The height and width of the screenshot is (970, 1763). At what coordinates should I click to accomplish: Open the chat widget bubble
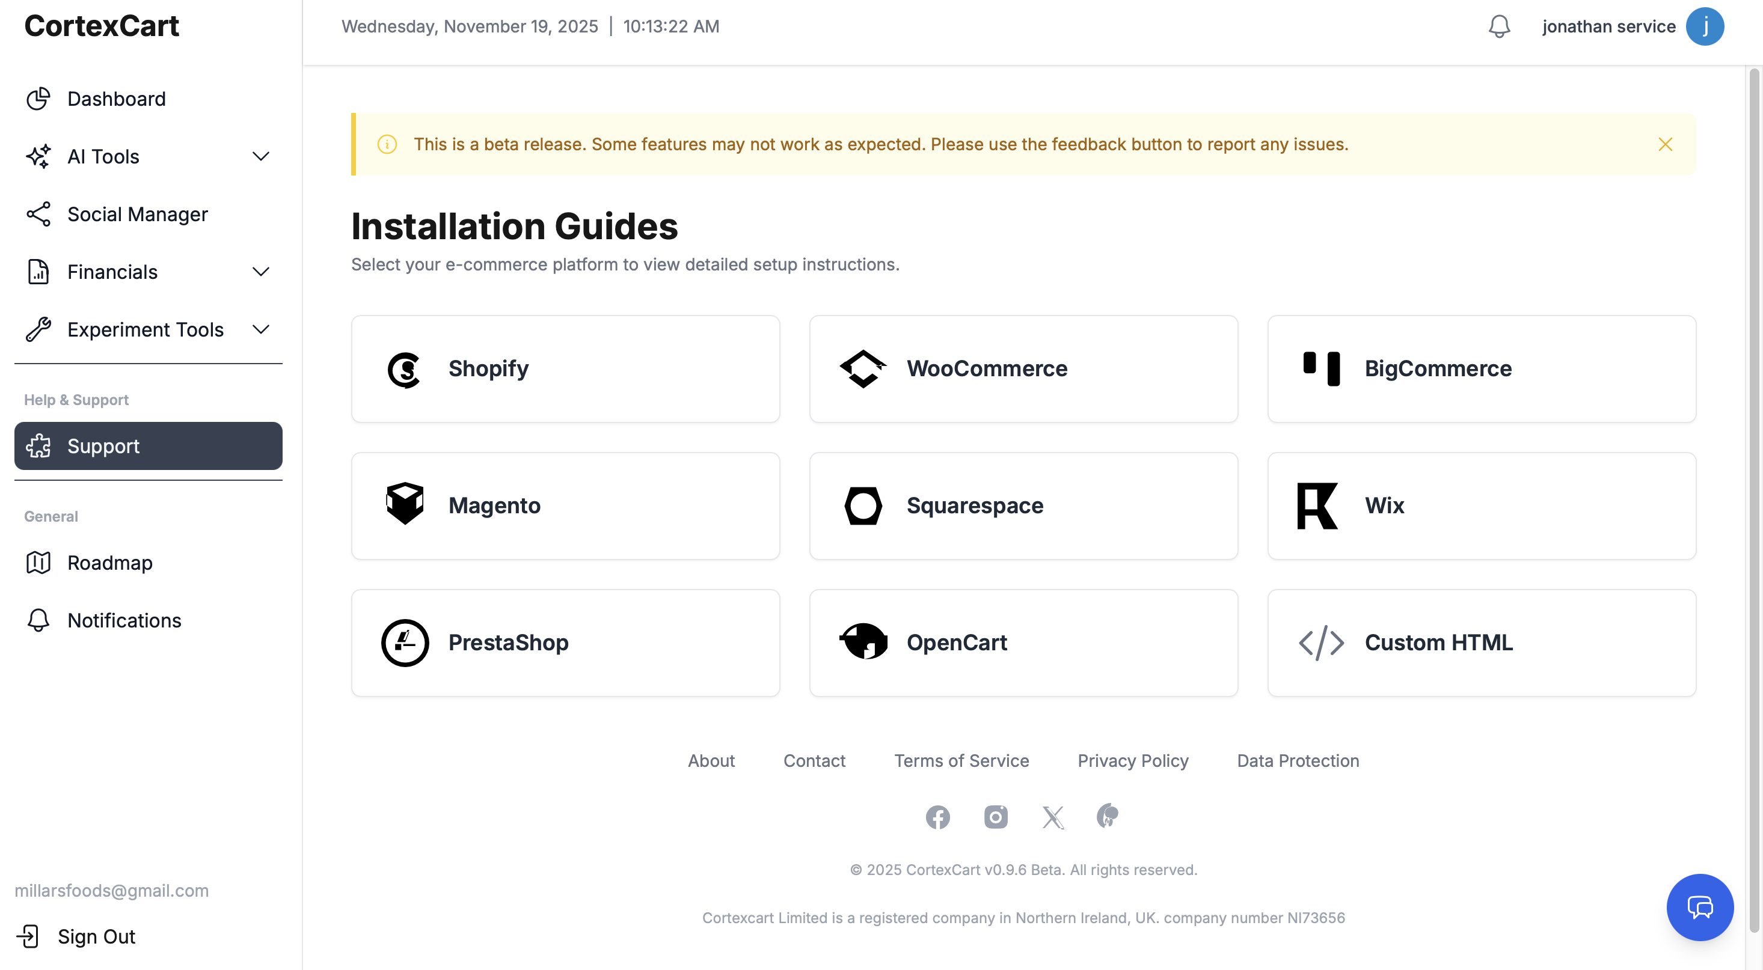(1700, 907)
